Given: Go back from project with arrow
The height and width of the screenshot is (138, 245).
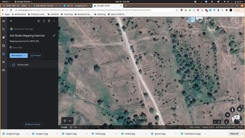Looking at the screenshot, I should (x=11, y=21).
